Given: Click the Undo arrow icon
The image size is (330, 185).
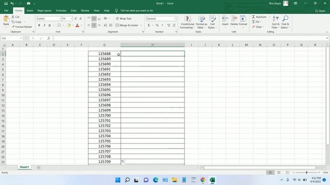Looking at the screenshot, I should click(12, 4).
